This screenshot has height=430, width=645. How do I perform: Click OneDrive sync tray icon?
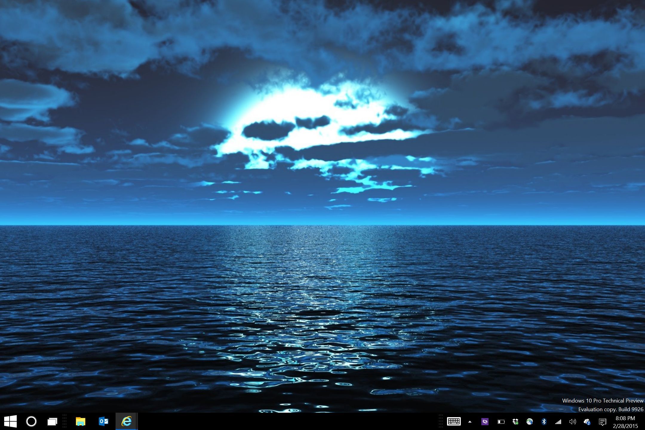(587, 422)
